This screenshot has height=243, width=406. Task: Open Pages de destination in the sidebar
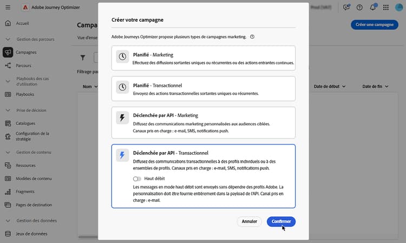coord(34,205)
